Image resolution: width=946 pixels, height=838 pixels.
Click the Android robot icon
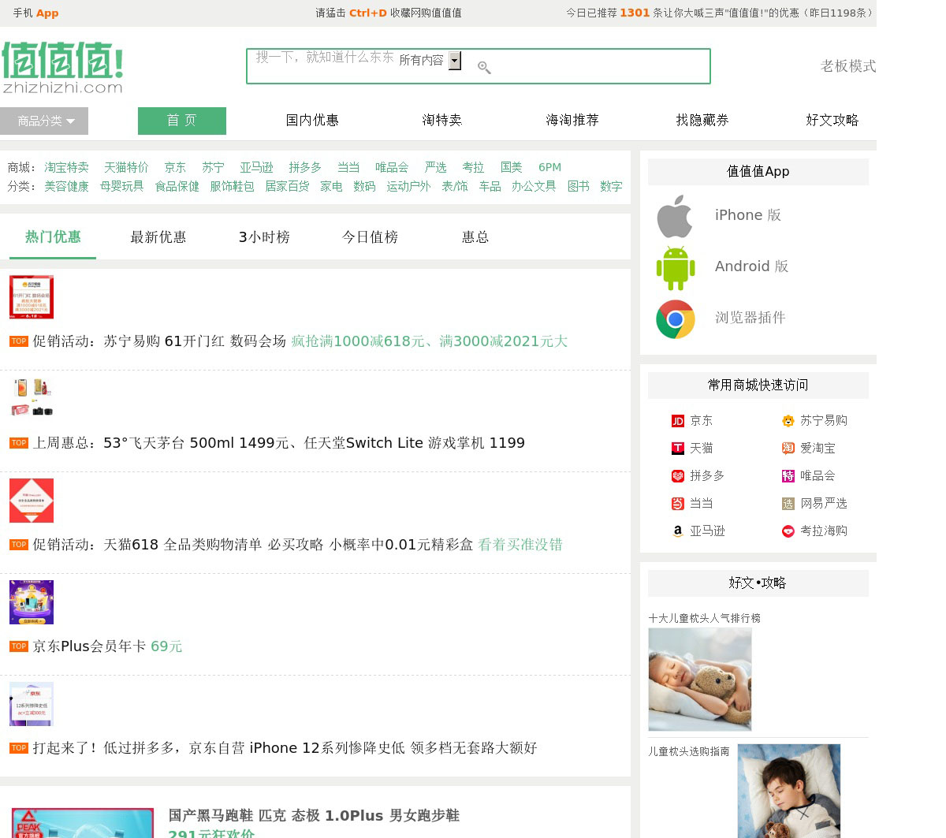(676, 268)
